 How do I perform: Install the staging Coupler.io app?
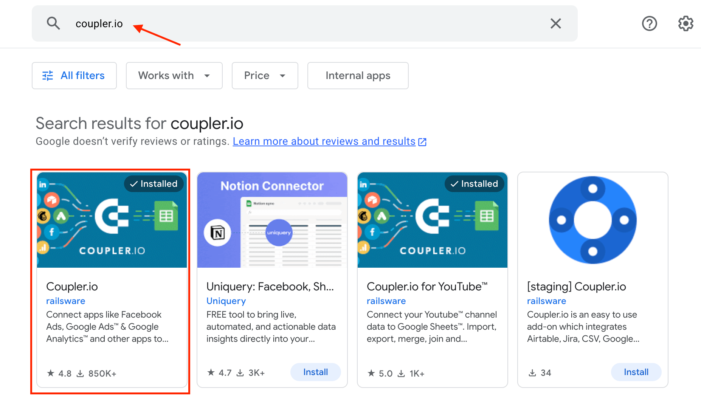[636, 372]
